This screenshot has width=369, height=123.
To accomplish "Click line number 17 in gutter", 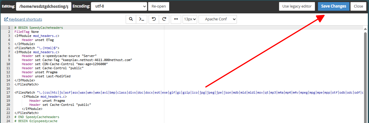I will point(8,92).
